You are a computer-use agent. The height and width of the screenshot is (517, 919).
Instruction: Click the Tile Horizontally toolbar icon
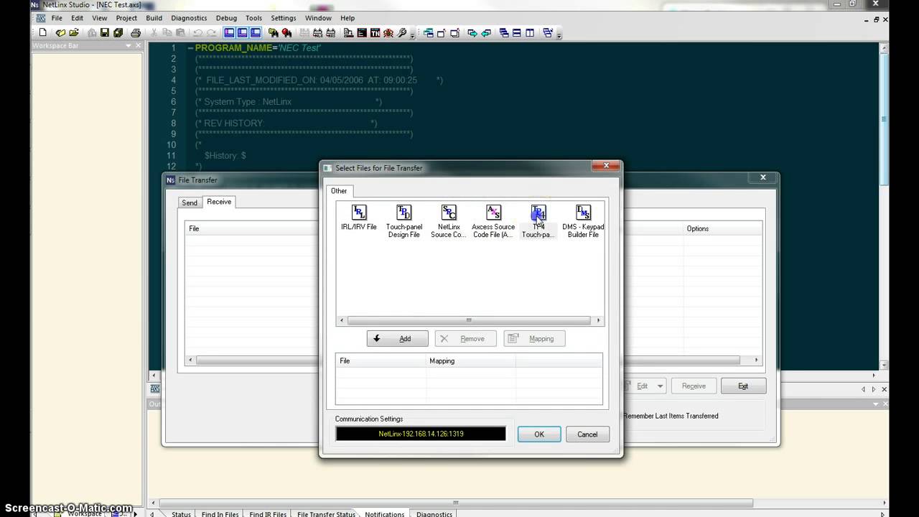point(517,32)
